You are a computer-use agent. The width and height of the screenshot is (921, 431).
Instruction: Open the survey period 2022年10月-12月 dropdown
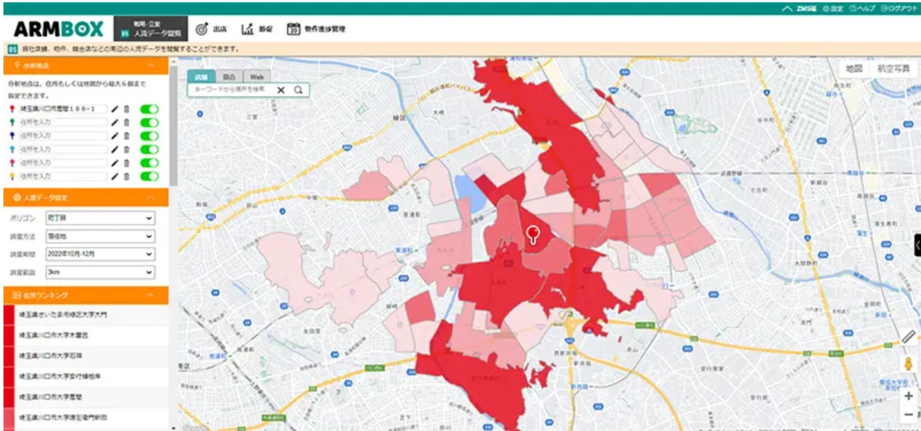100,254
